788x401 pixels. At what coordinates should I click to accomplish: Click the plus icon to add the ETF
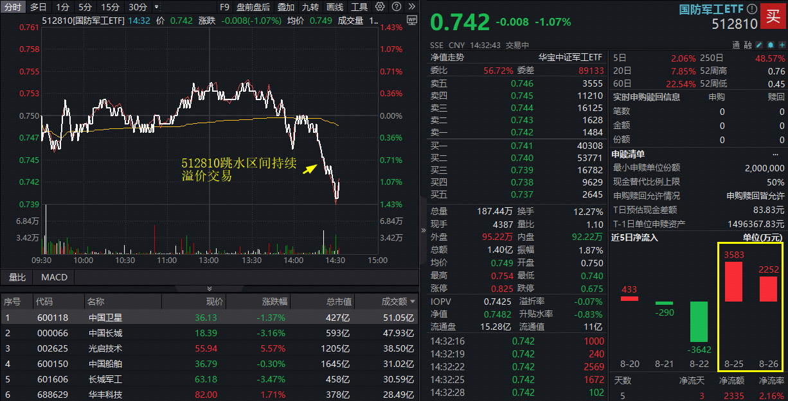pos(782,44)
